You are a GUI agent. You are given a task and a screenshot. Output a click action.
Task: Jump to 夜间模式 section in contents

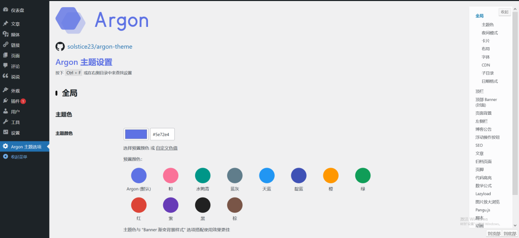pos(490,33)
